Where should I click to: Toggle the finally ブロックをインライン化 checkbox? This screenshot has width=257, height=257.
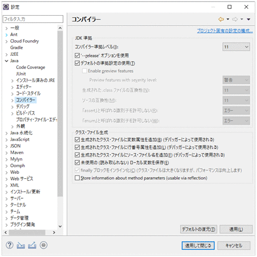click(x=77, y=170)
